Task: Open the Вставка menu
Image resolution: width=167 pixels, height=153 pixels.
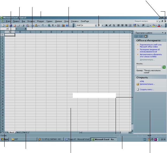Action: 31,21
